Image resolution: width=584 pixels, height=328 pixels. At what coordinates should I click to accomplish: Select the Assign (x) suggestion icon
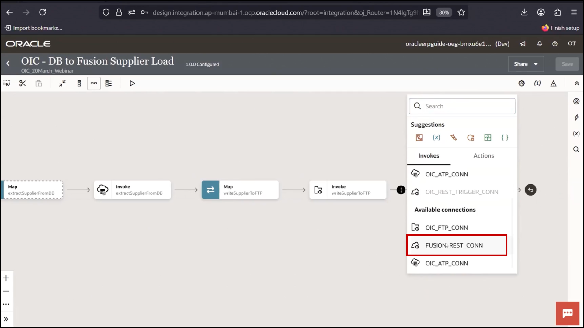click(436, 138)
